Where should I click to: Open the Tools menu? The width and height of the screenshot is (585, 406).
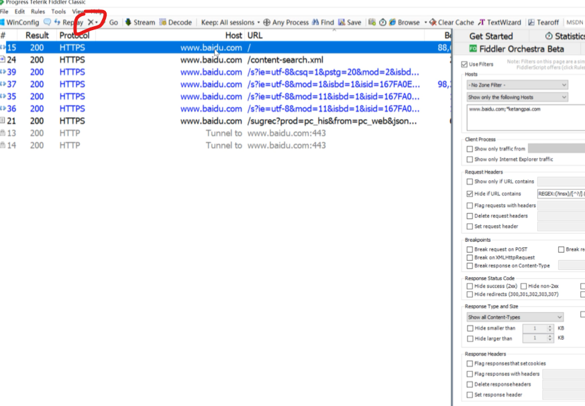click(x=58, y=11)
